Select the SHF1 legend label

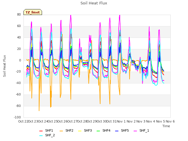tap(49, 130)
